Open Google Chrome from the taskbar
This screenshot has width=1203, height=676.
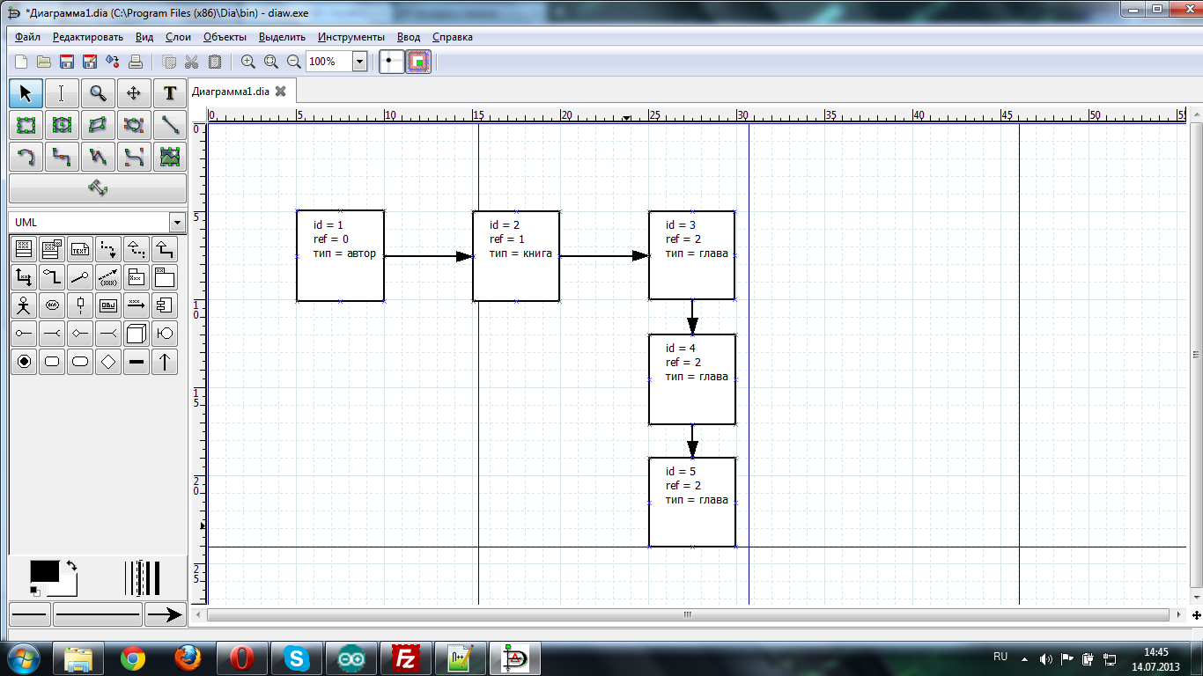[133, 658]
